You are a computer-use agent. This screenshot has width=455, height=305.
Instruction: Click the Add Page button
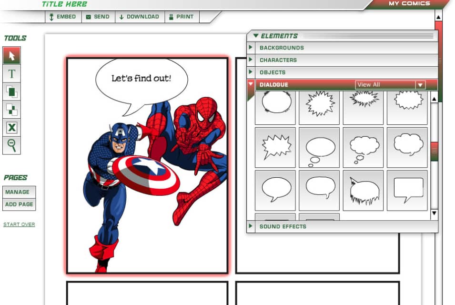[20, 204]
